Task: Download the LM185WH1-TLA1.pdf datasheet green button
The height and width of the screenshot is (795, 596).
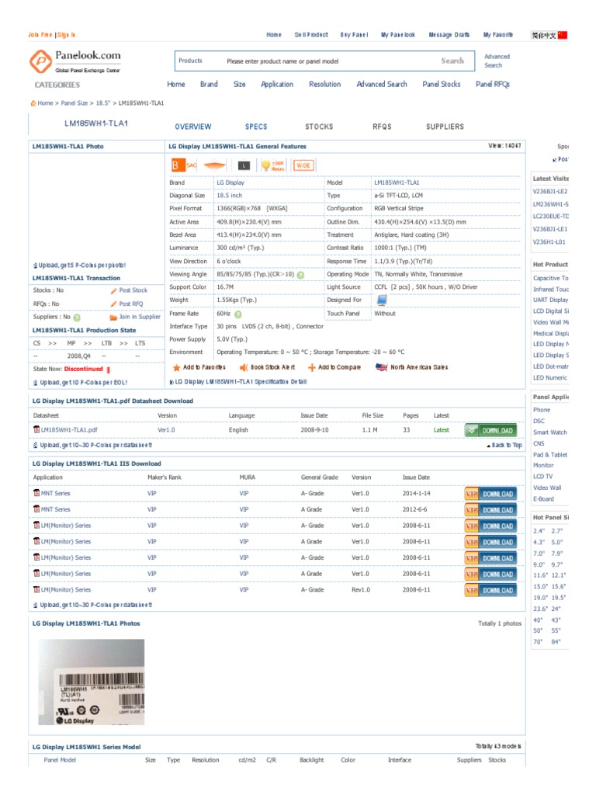Action: pos(490,430)
